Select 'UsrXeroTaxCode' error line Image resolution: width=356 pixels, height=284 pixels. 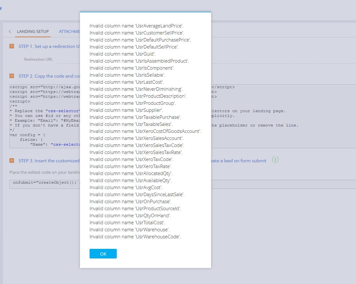pyautogui.click(x=131, y=159)
